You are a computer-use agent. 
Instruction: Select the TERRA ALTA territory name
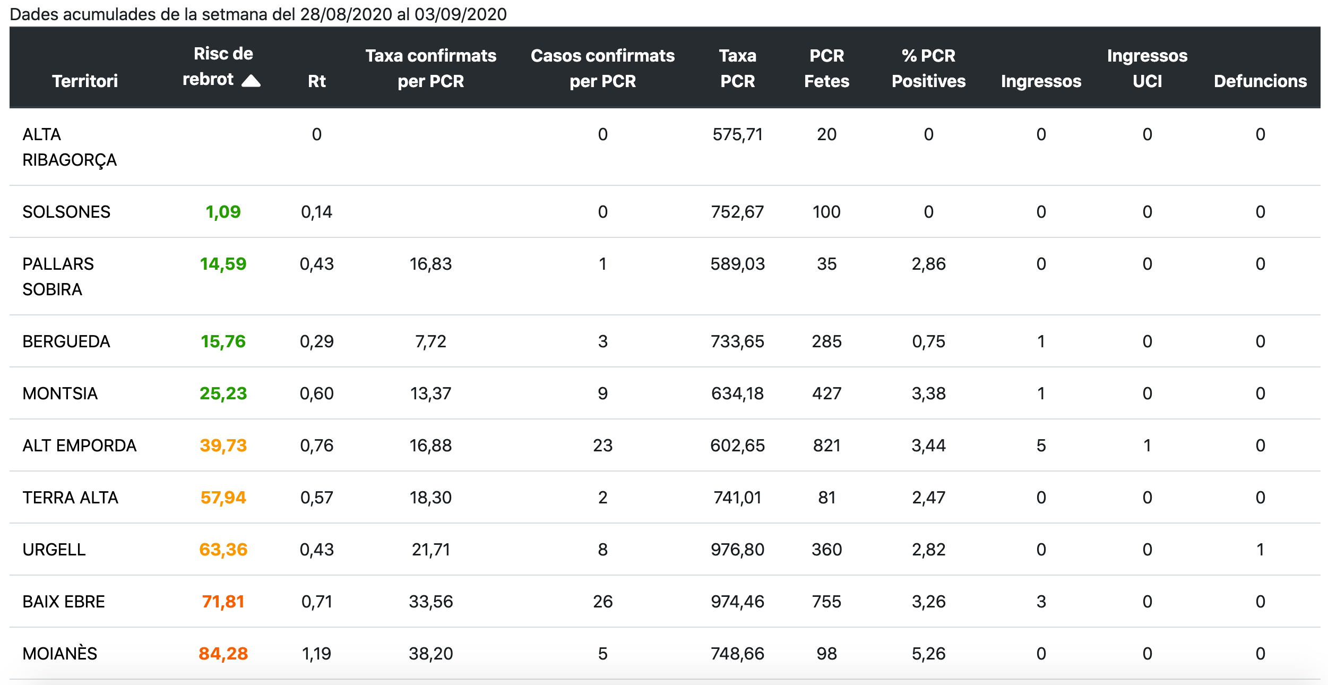pyautogui.click(x=70, y=498)
